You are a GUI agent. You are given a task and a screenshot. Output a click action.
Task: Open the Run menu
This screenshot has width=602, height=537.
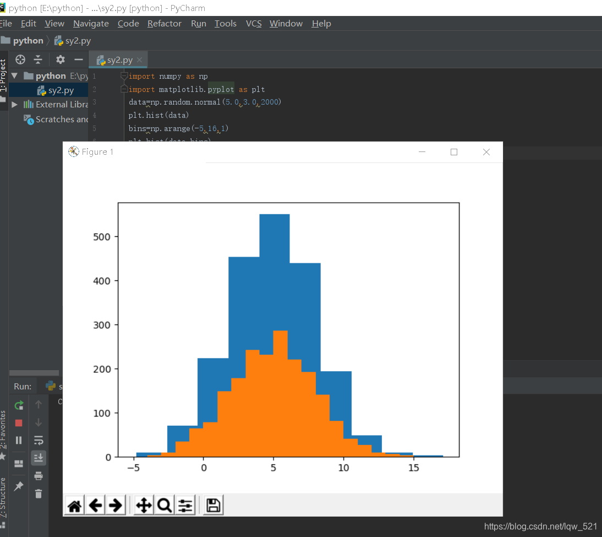(x=199, y=24)
